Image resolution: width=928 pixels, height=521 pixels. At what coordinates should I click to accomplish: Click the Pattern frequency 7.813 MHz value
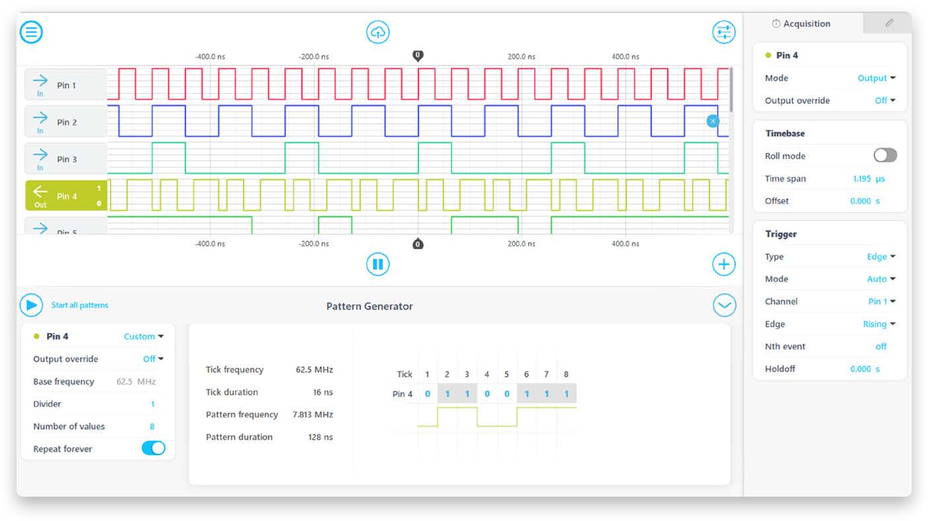tap(313, 415)
